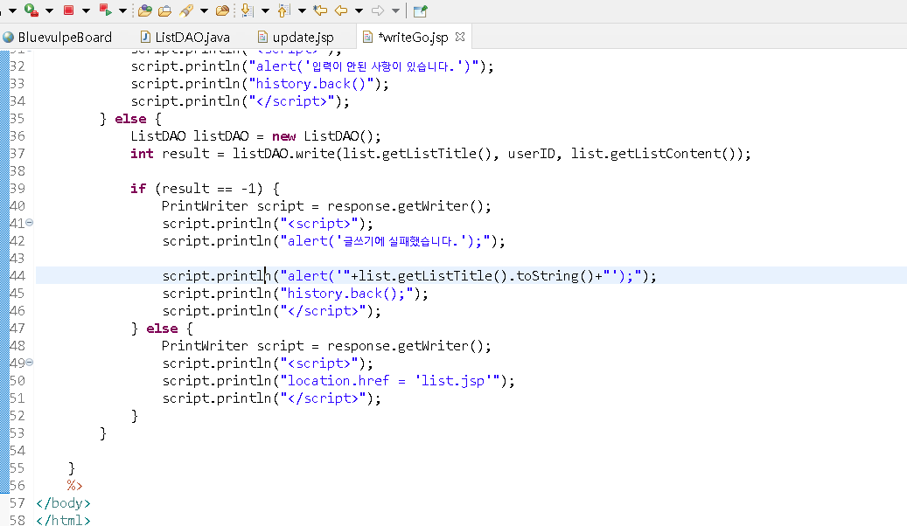Click the Pin Editor icon
This screenshot has height=526, width=907.
pos(421,10)
